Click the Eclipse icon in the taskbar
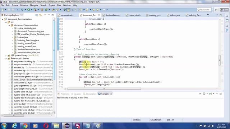Viewport: 230px width, 129px height. (67, 126)
